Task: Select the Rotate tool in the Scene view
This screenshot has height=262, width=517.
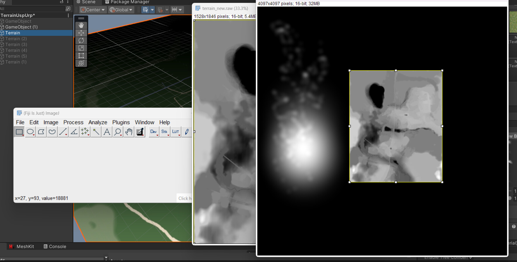Action: pos(81,40)
